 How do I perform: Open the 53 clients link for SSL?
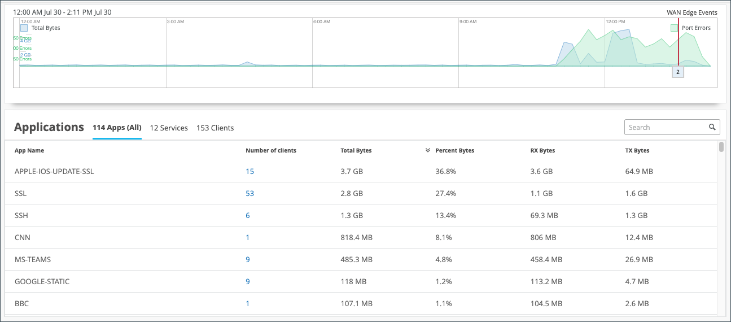pos(250,193)
